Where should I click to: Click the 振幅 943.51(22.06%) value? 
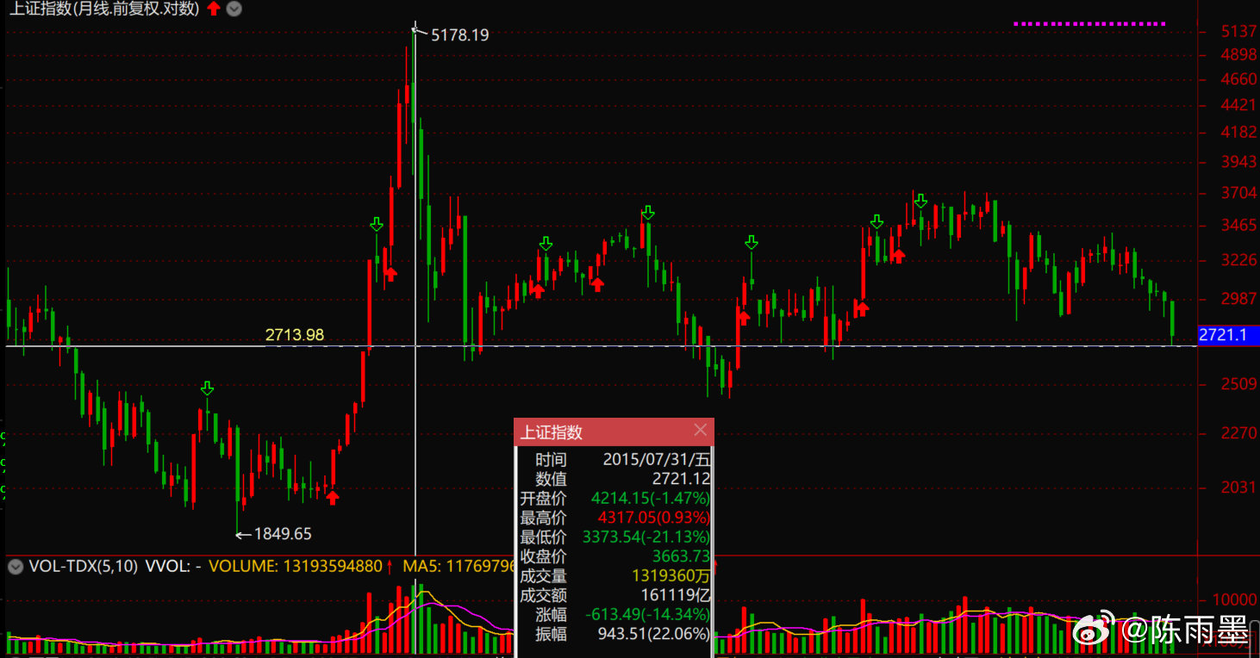(x=654, y=633)
